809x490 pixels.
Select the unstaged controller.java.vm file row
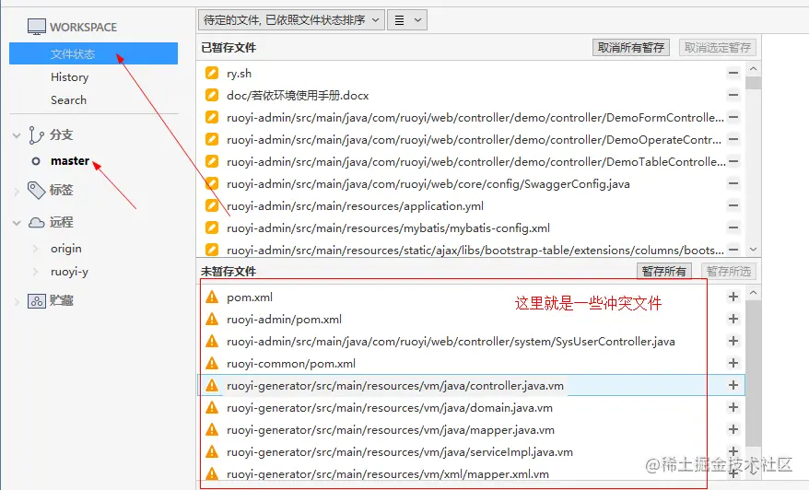coord(471,385)
